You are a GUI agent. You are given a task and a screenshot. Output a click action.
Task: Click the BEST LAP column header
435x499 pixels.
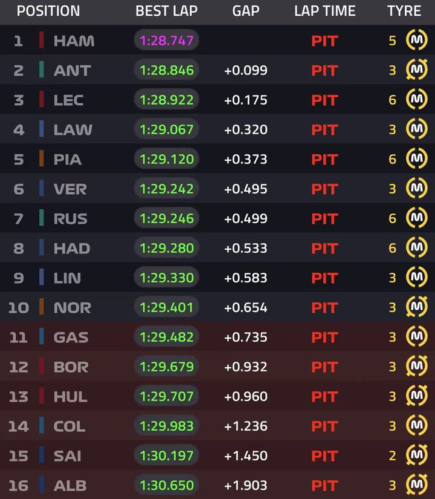tap(166, 11)
